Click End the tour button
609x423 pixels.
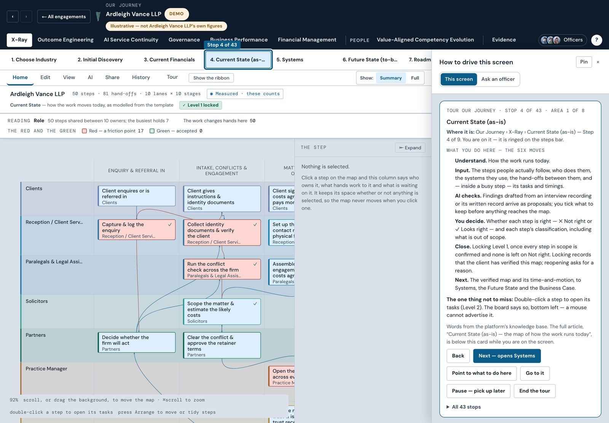pyautogui.click(x=534, y=391)
